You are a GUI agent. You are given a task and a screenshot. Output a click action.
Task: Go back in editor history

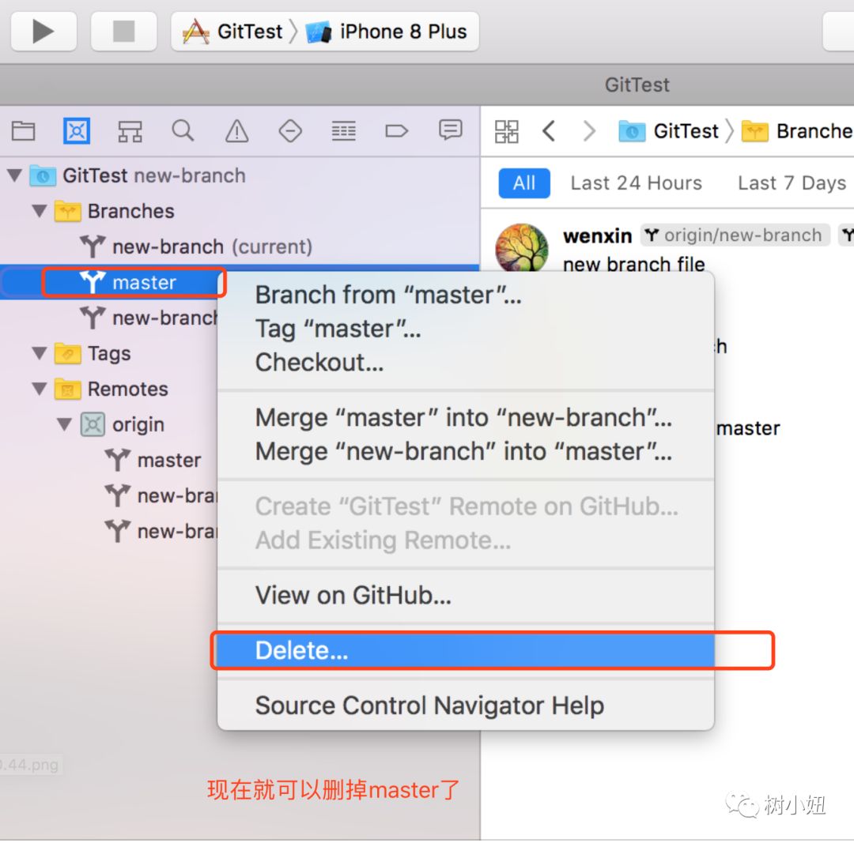549,131
